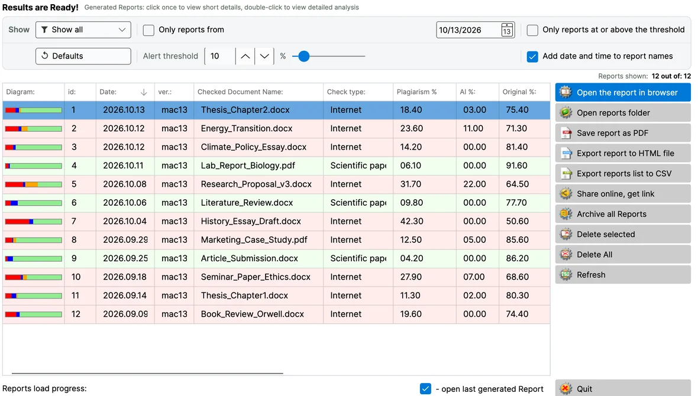The height and width of the screenshot is (396, 698).
Task: Click the Delete selected icon
Action: coord(565,234)
